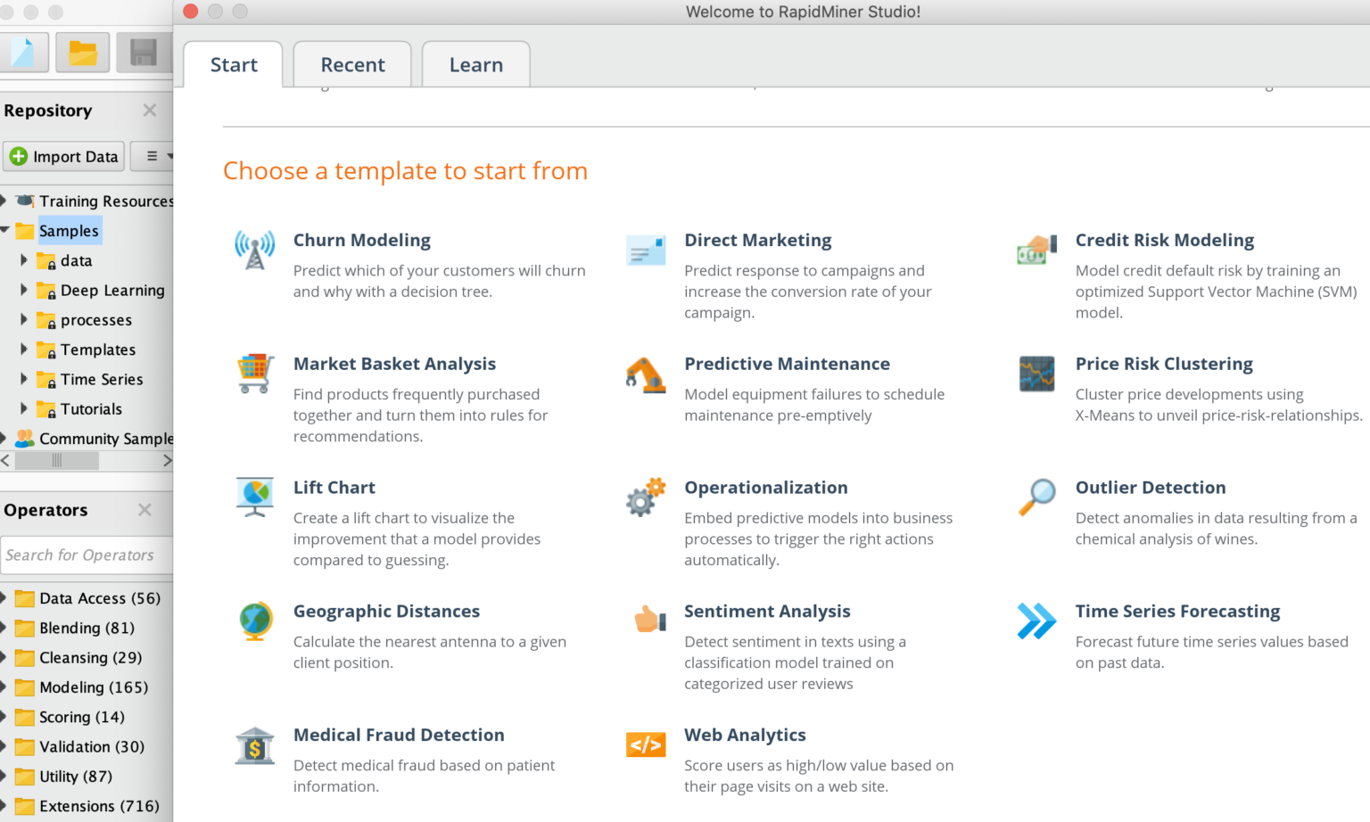Close the Repository panel
This screenshot has width=1370, height=822.
click(150, 110)
